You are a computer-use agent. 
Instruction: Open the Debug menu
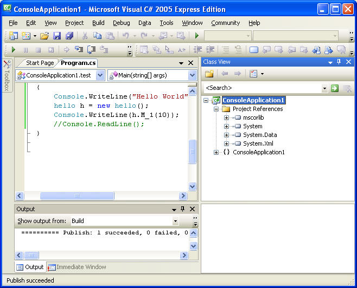tap(121, 23)
